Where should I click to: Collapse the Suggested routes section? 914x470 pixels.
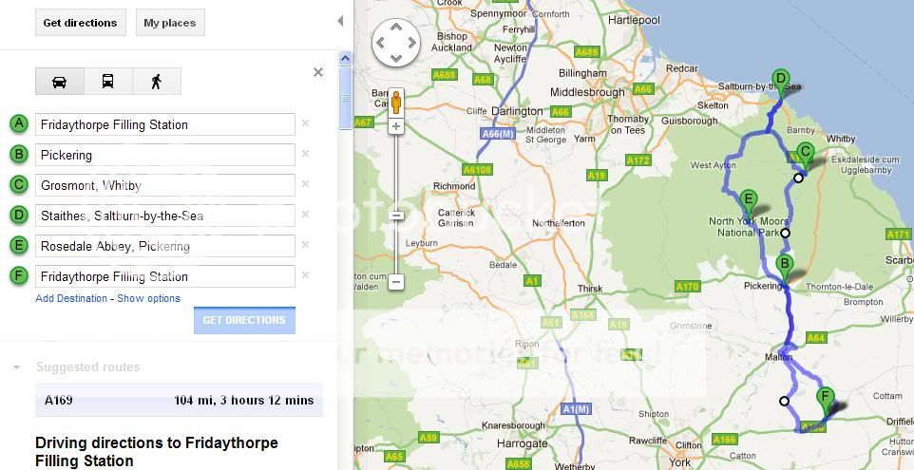point(17,367)
